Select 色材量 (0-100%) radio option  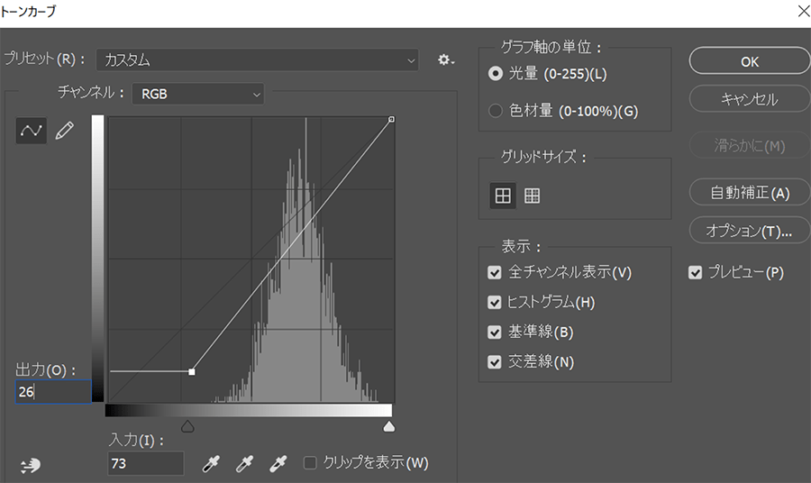point(496,111)
